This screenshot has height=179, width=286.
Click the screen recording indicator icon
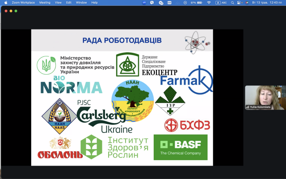coord(185,3)
